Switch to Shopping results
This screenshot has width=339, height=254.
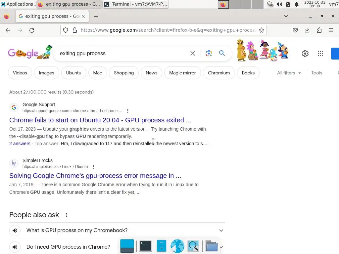[124, 73]
